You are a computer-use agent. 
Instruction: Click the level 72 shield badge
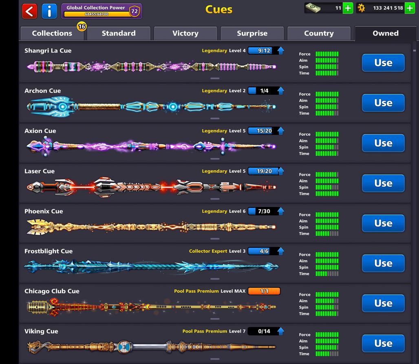(134, 11)
